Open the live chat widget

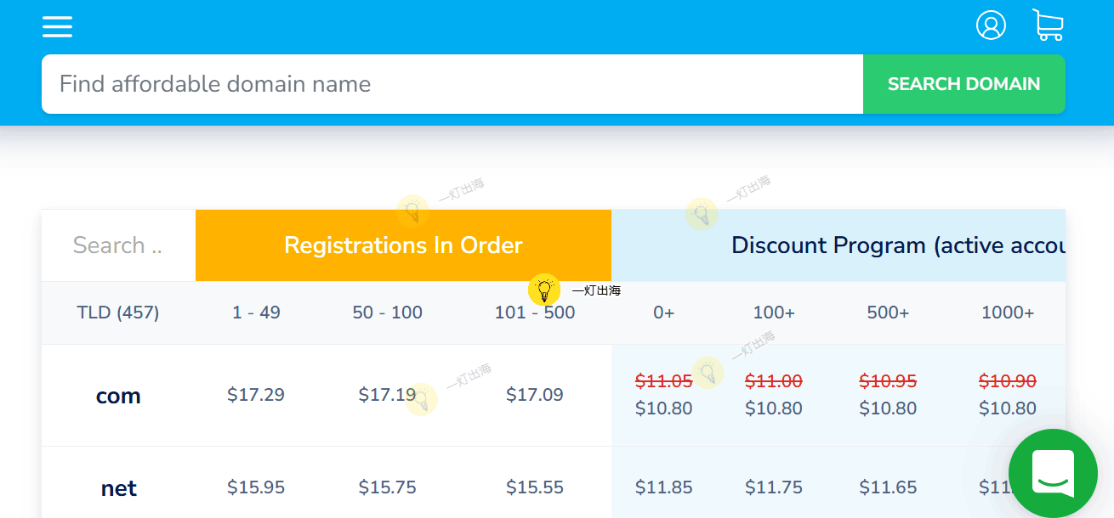[1053, 473]
